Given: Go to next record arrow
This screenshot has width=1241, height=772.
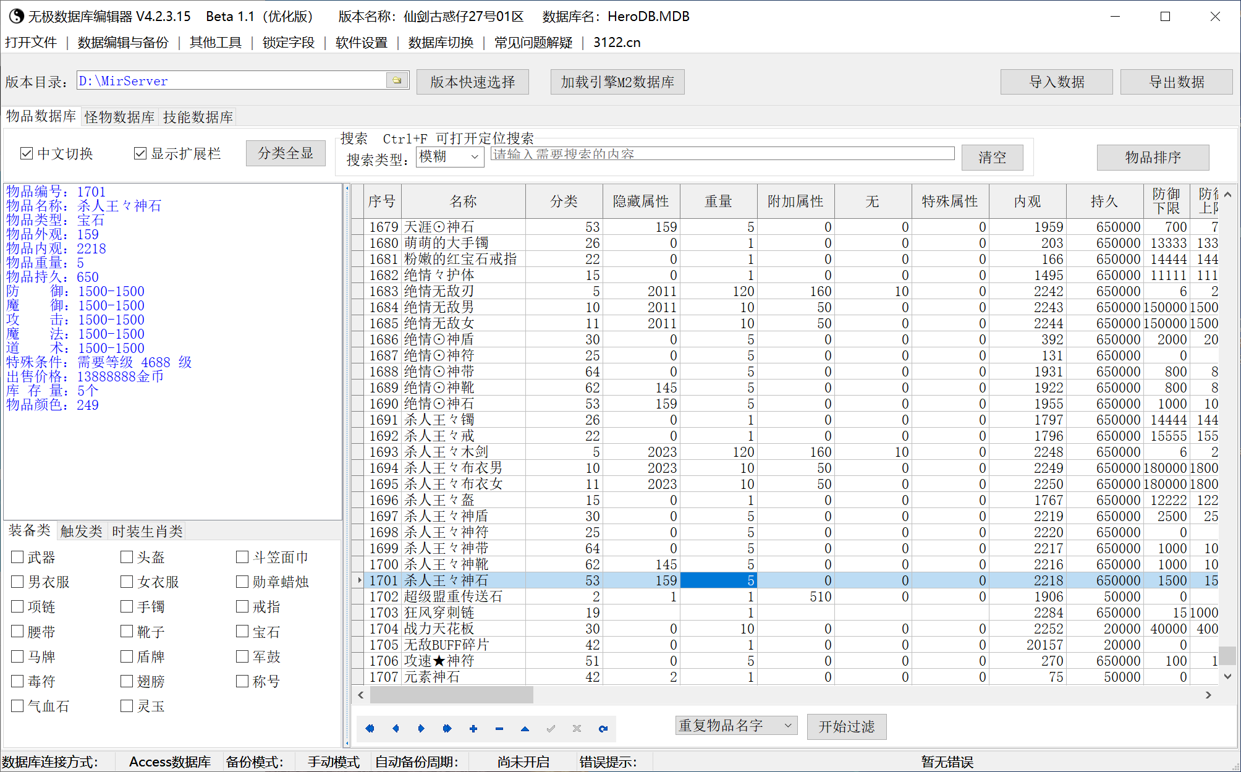Looking at the screenshot, I should click(421, 729).
